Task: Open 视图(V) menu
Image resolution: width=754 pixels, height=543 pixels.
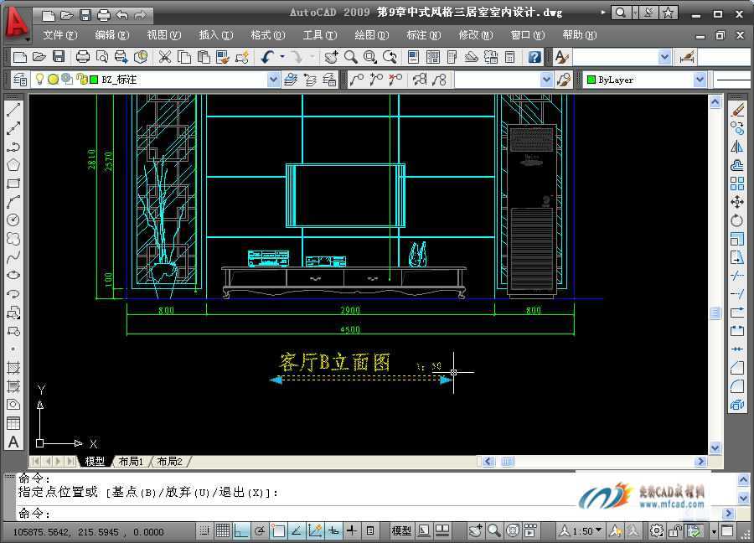Action: (163, 35)
